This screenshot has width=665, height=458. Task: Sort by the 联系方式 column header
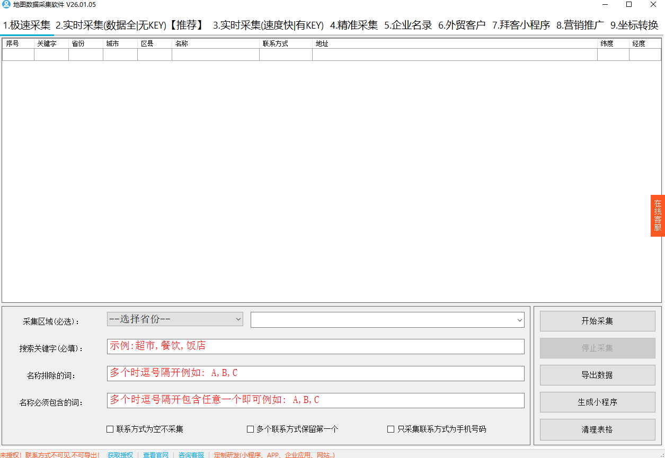[286, 43]
